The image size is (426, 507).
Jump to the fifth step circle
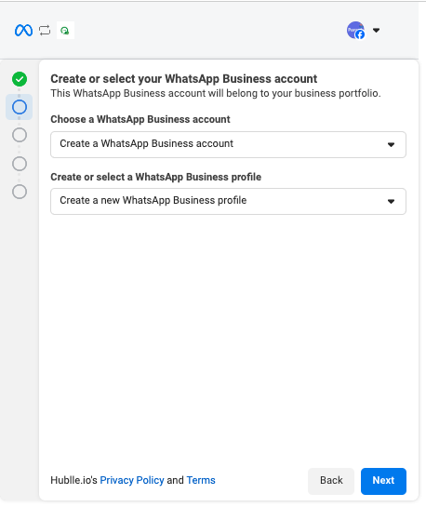pyautogui.click(x=20, y=192)
